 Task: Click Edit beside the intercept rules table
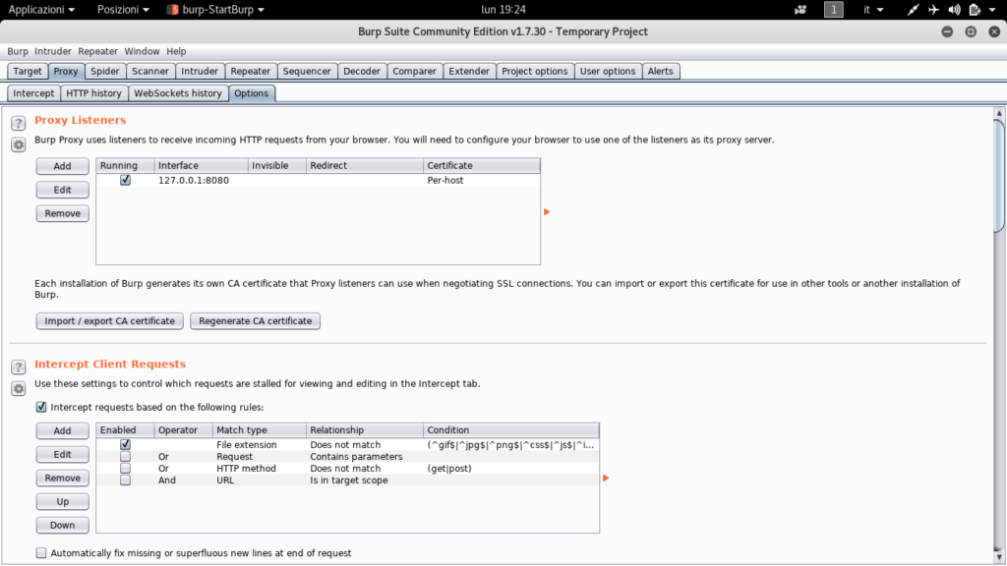tap(62, 454)
